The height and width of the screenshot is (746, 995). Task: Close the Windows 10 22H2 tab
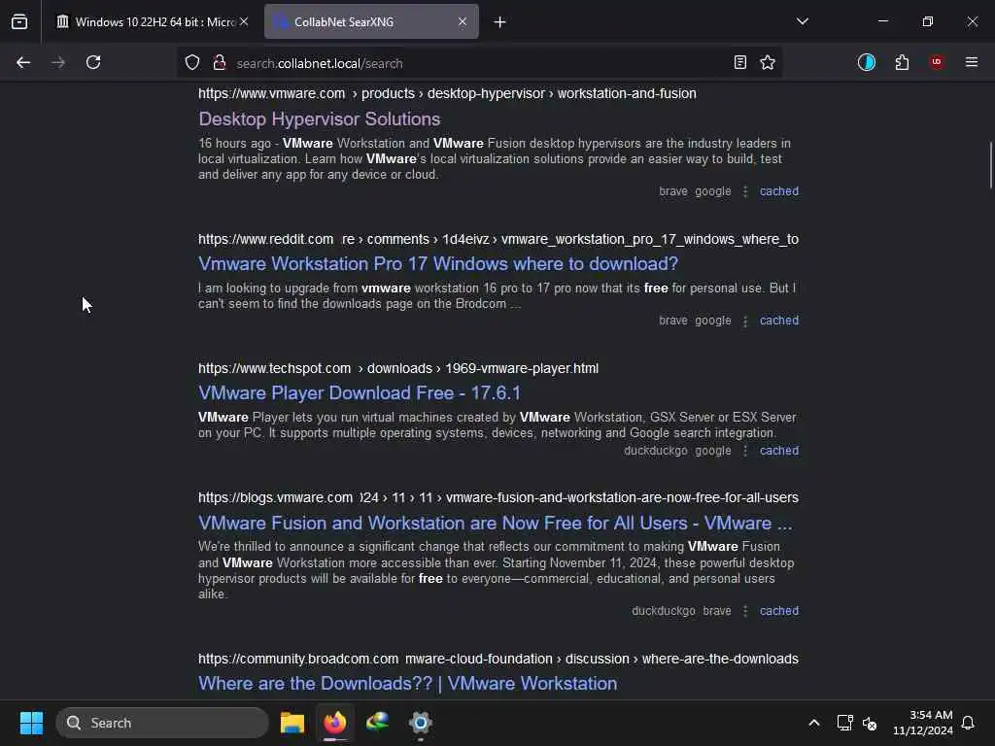(244, 21)
